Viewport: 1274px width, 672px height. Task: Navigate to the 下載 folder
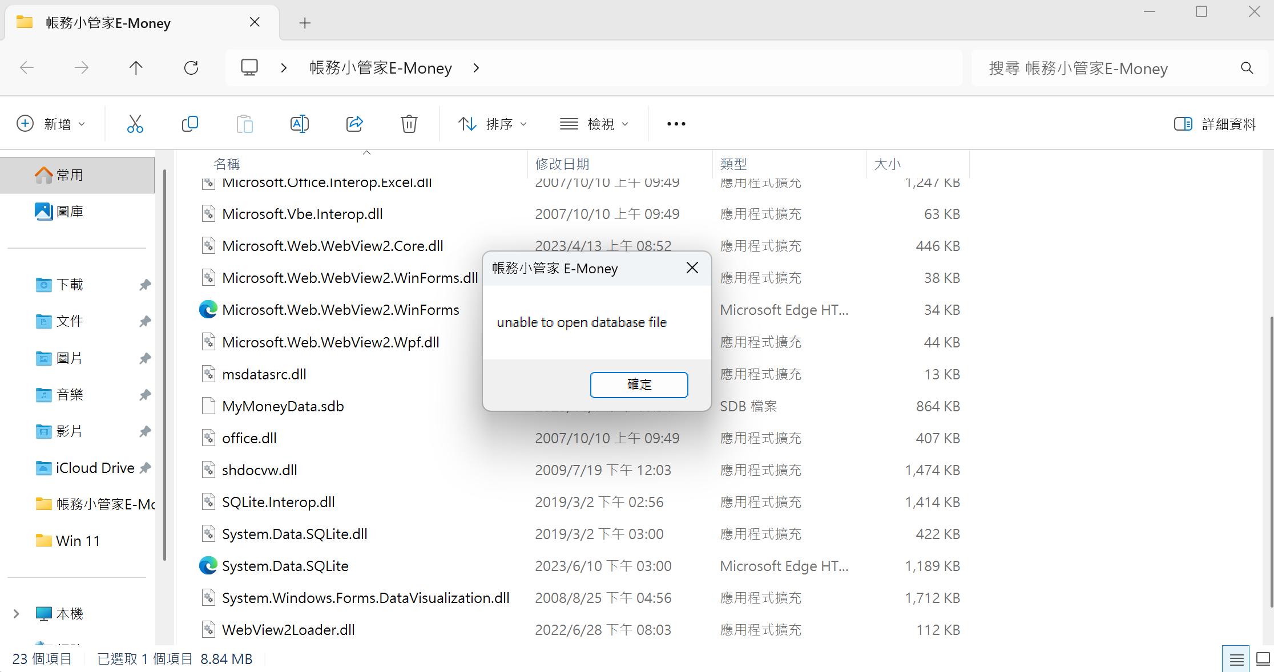(70, 284)
